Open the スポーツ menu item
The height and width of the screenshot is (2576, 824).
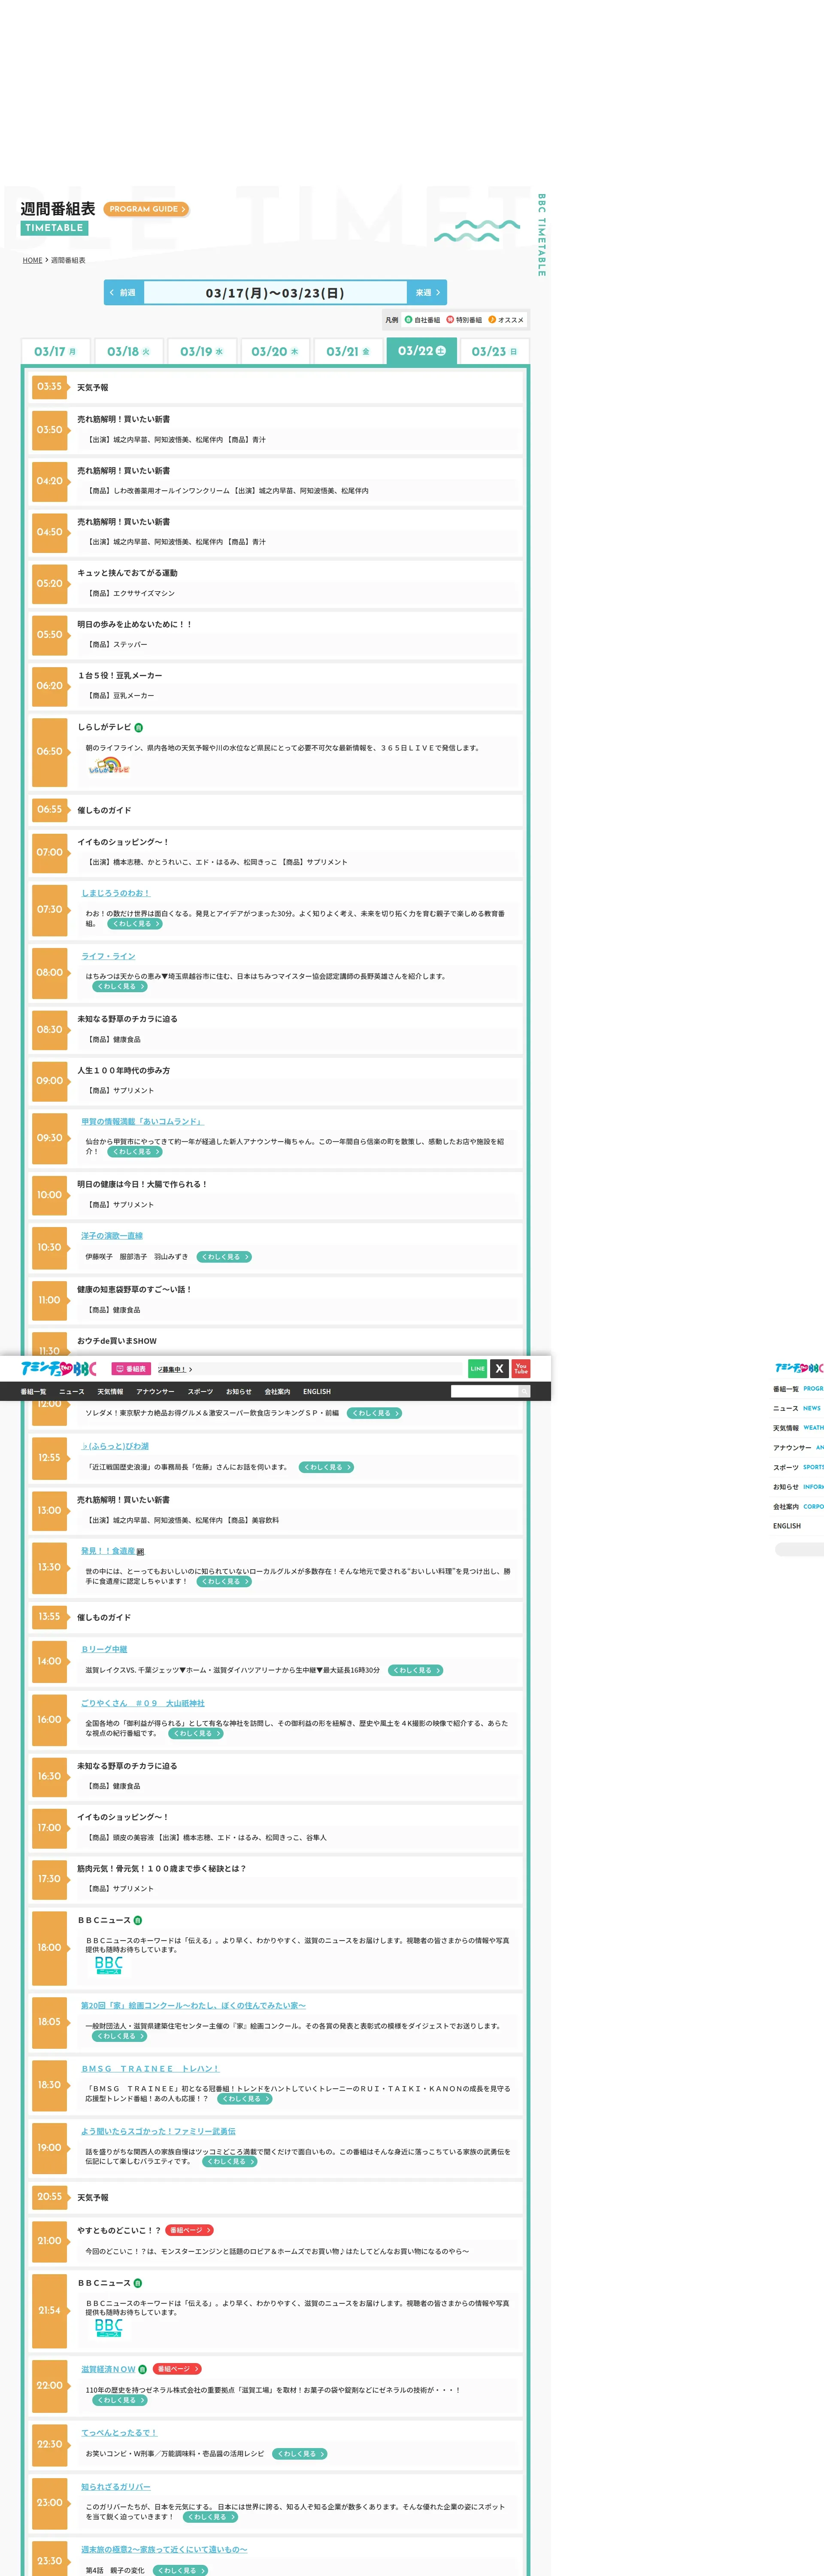point(200,1392)
